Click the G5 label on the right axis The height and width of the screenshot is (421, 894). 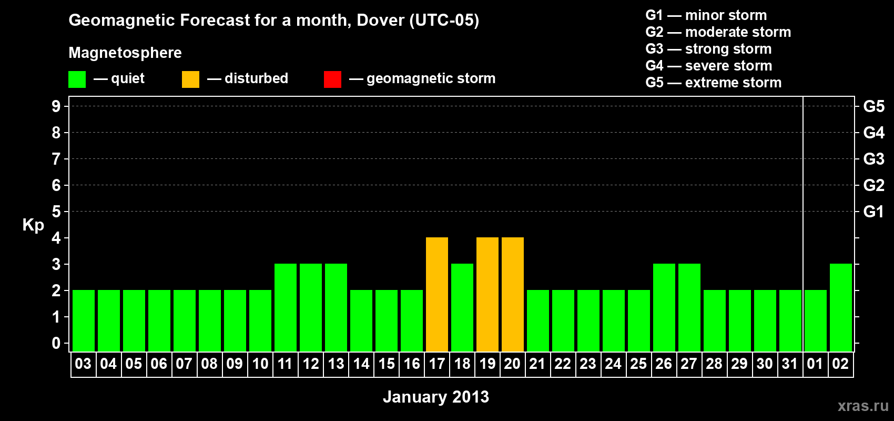coord(874,106)
